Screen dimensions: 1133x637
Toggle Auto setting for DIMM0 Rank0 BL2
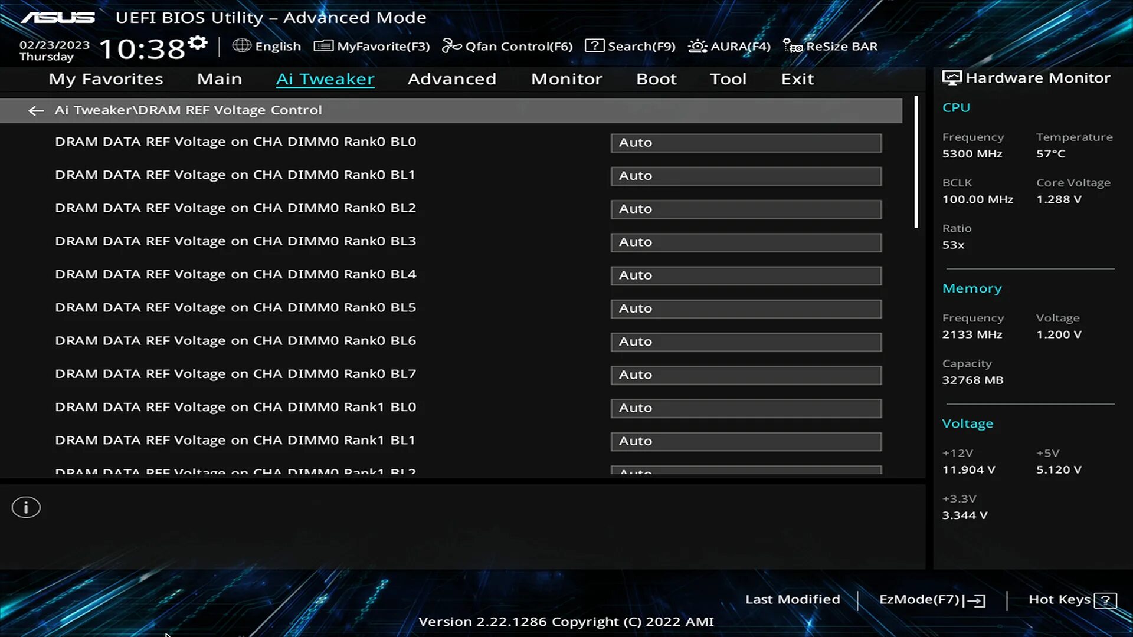coord(745,208)
